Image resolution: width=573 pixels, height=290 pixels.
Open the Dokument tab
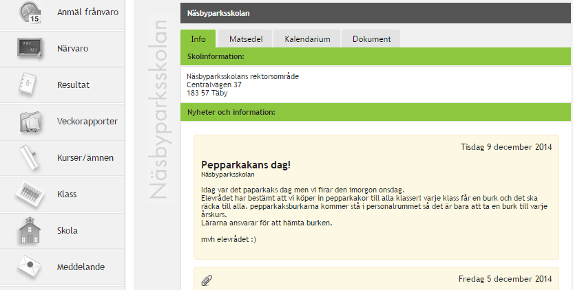coord(371,39)
